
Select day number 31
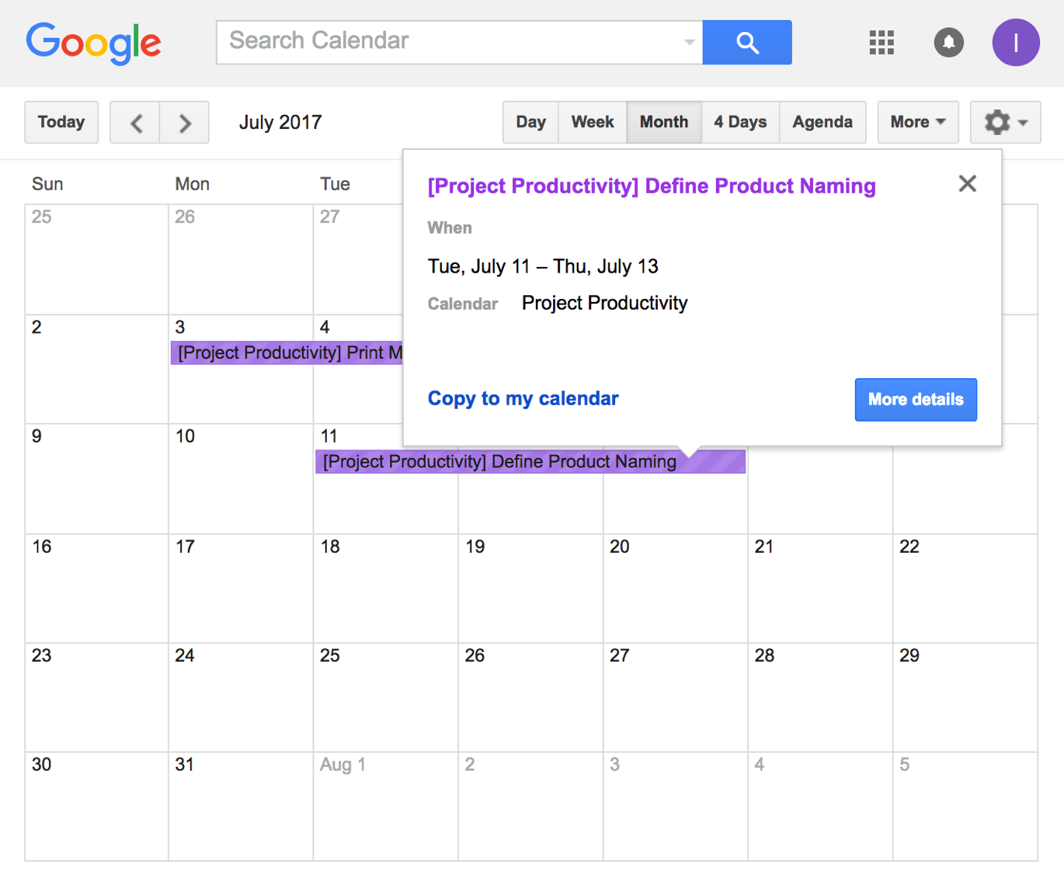pyautogui.click(x=184, y=765)
